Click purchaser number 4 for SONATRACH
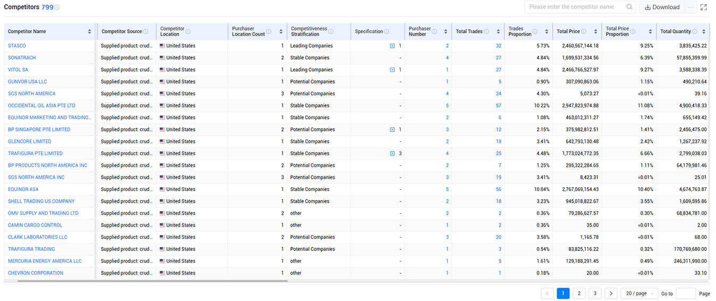 coord(447,58)
